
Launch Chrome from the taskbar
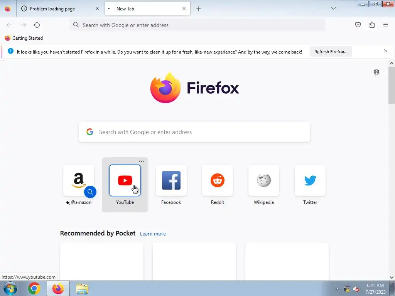[34, 288]
